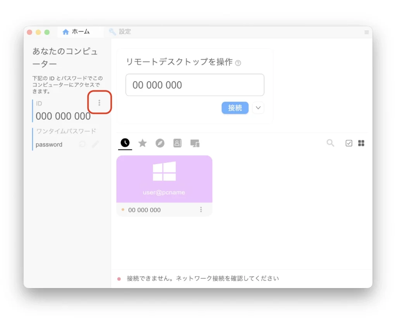Switch to the ホーム tab
Screen dimensions: 397x330
click(76, 32)
